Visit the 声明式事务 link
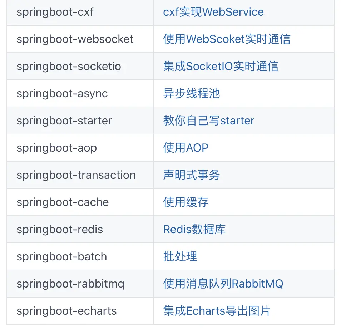341x329 pixels. [191, 175]
